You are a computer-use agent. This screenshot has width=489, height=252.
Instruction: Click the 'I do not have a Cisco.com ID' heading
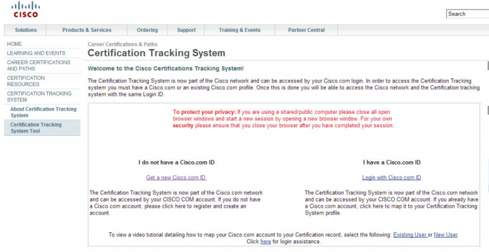176,162
